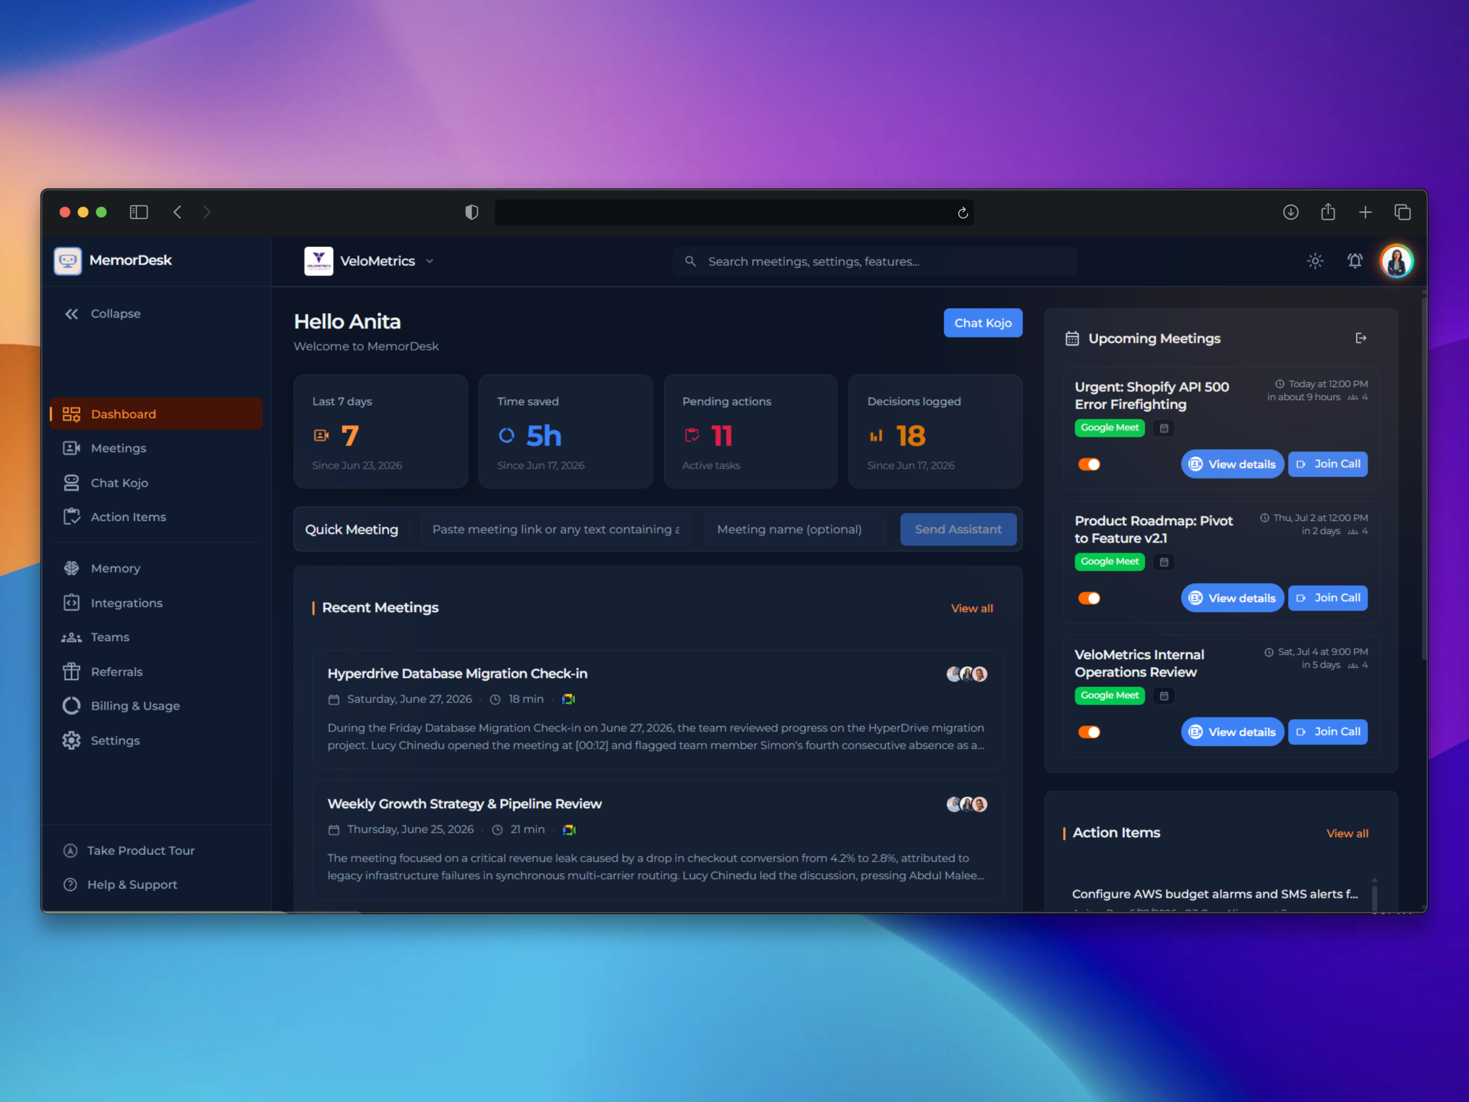Click the Chat Kojo button
The image size is (1469, 1102).
tap(983, 323)
